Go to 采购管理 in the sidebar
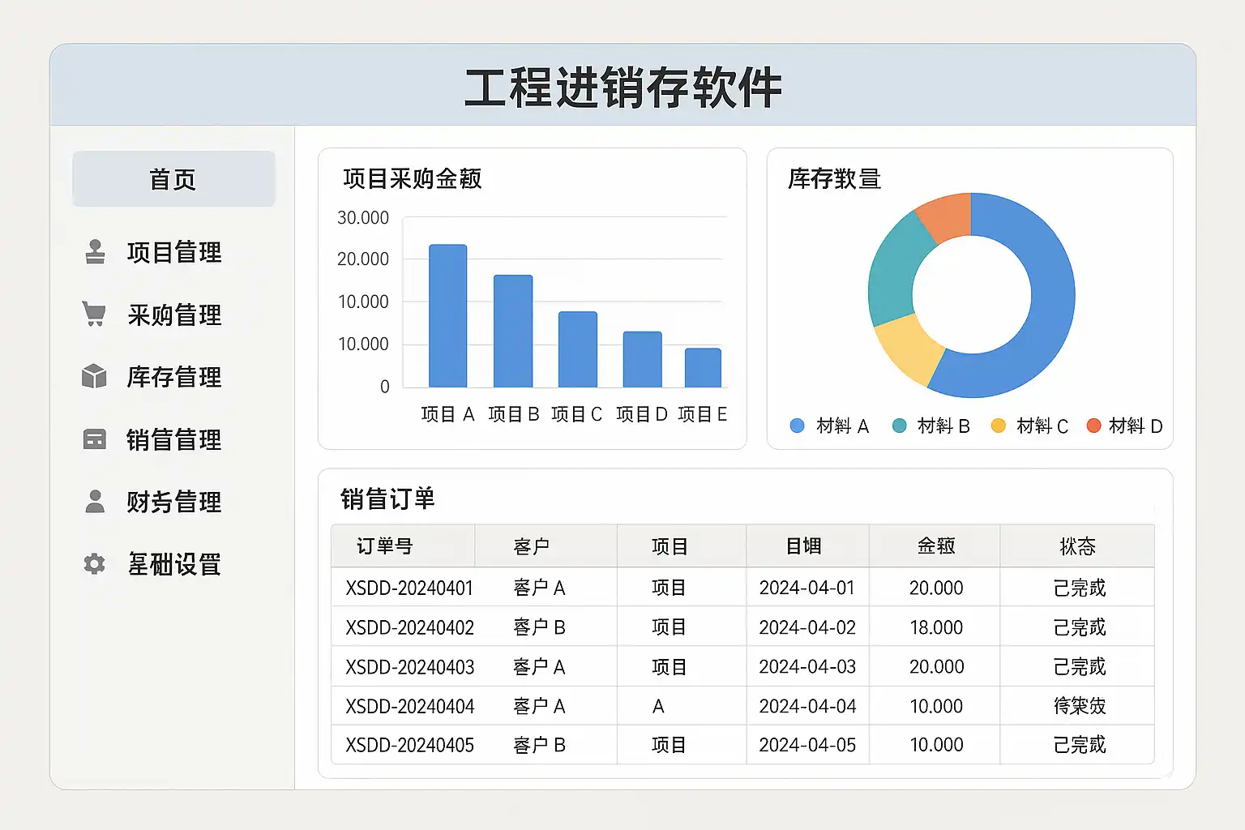 173,314
